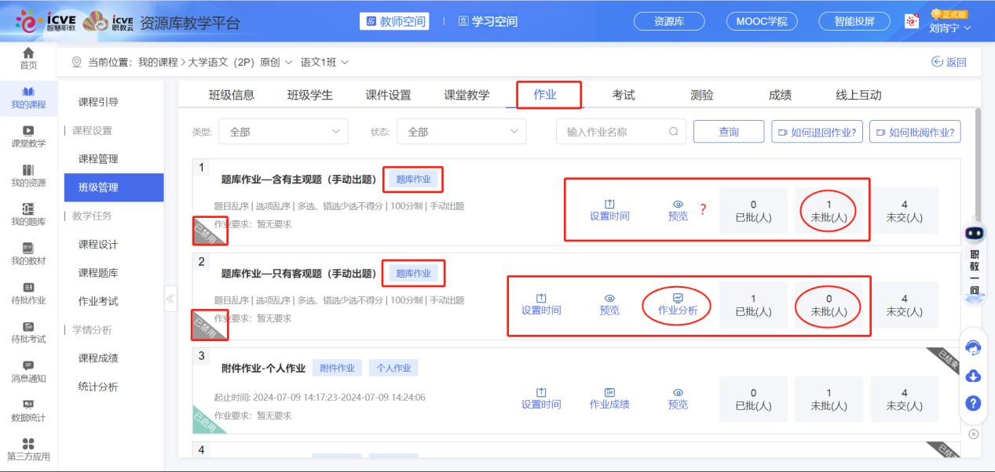Click 作业分析 icon for assignment 2
The width and height of the screenshot is (995, 472).
click(677, 298)
